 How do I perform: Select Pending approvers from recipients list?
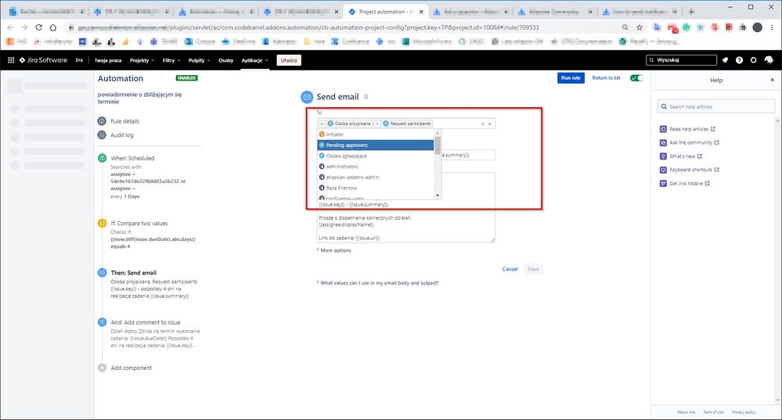click(x=376, y=145)
